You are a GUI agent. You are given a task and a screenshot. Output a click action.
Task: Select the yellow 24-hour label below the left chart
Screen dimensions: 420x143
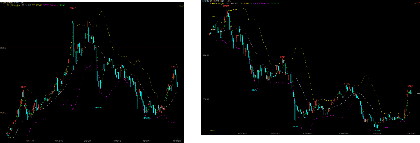pyautogui.click(x=9, y=138)
